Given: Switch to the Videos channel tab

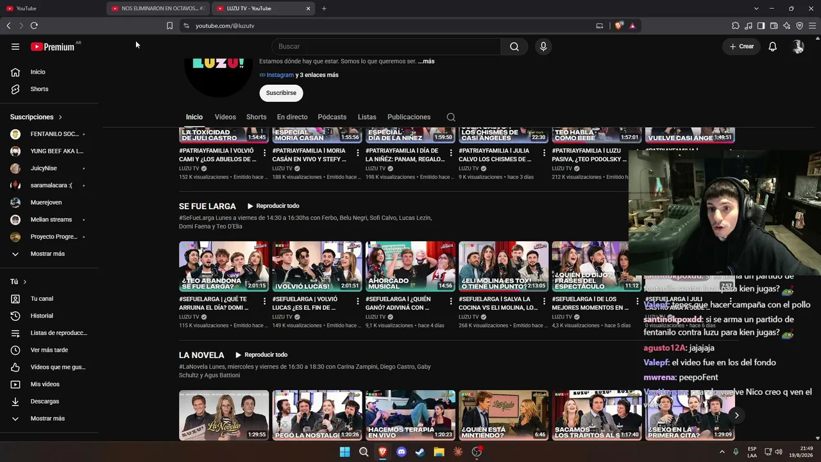Looking at the screenshot, I should (x=225, y=117).
